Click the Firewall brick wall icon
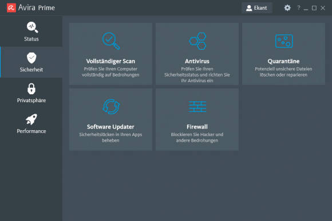332x221 pixels. pyautogui.click(x=197, y=106)
